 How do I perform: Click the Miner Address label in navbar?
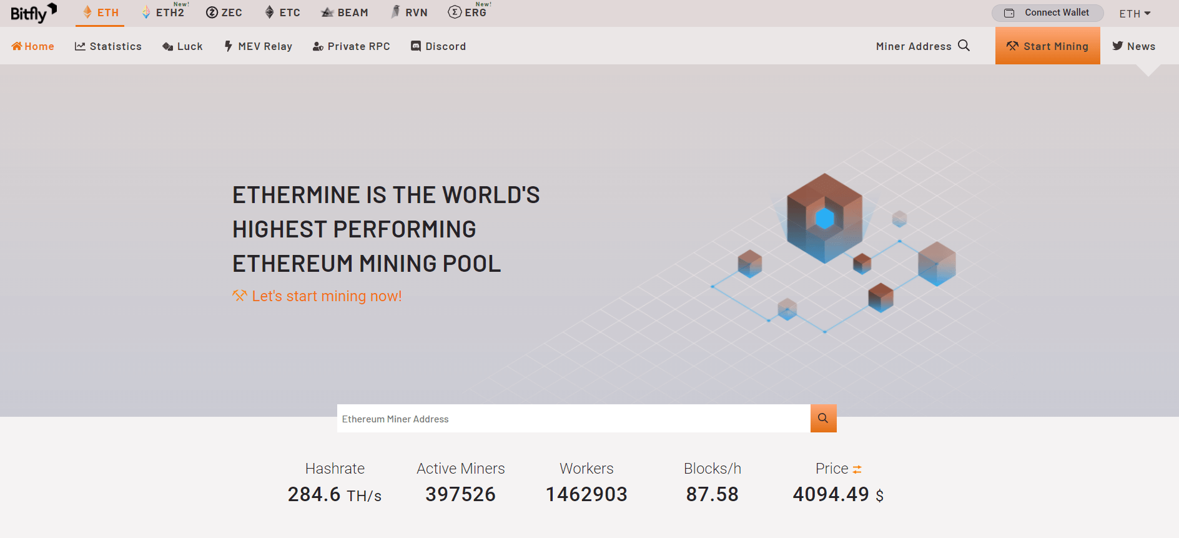coord(914,46)
